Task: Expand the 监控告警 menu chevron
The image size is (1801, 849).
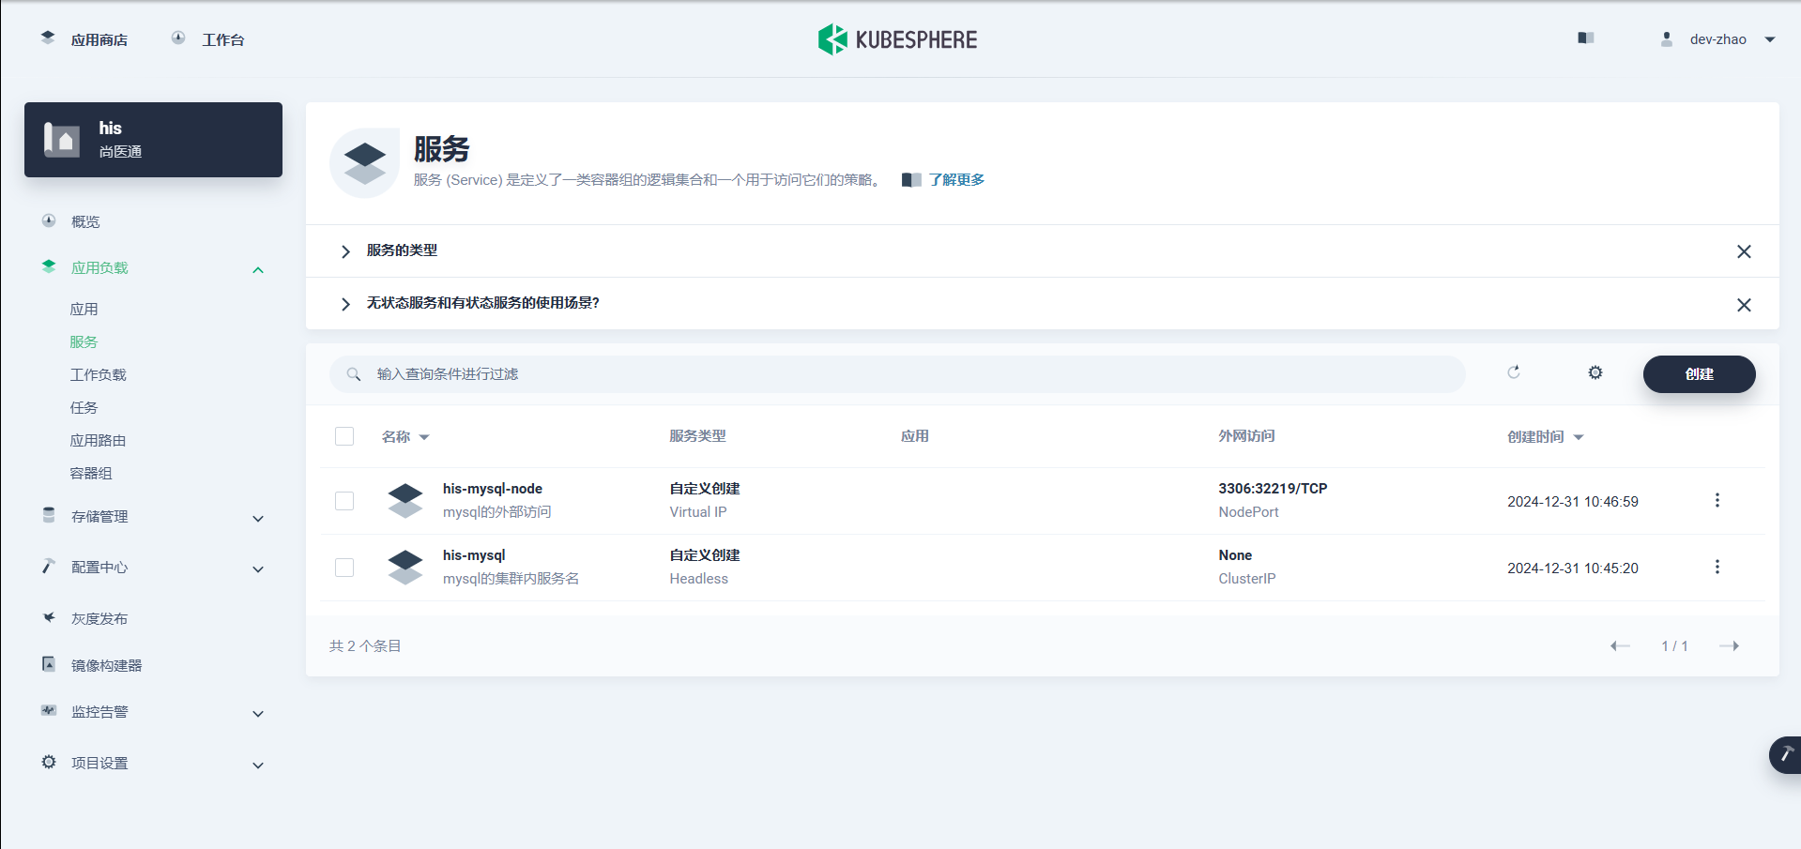Action: tap(258, 714)
